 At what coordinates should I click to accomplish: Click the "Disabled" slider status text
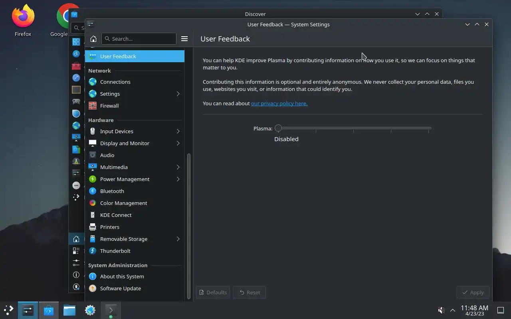[286, 139]
